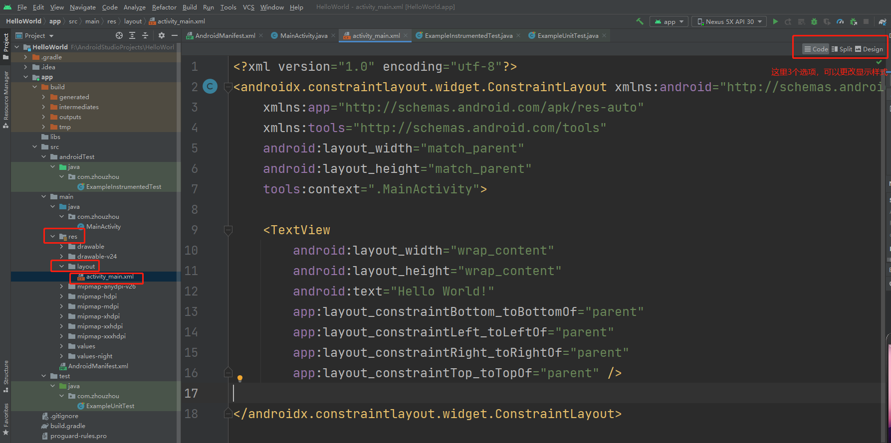Click the Apply Changes and Restart Activity icon
The width and height of the screenshot is (891, 443).
(788, 21)
